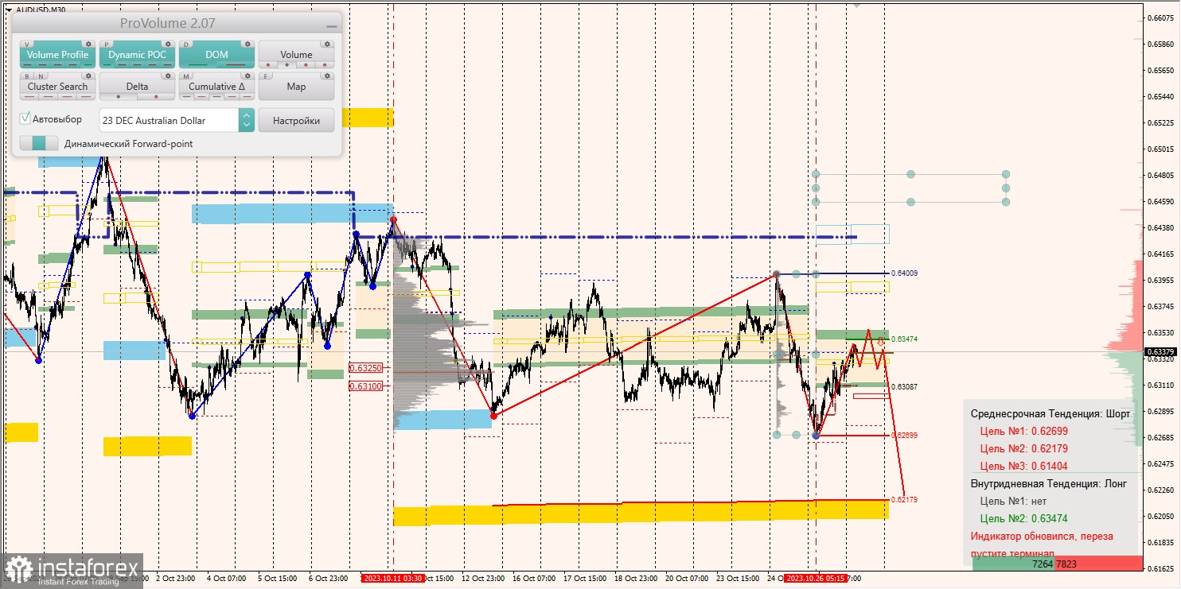Toggle the Динамический Forward-point switch
Viewport: 1181px width, 589px height.
39,143
